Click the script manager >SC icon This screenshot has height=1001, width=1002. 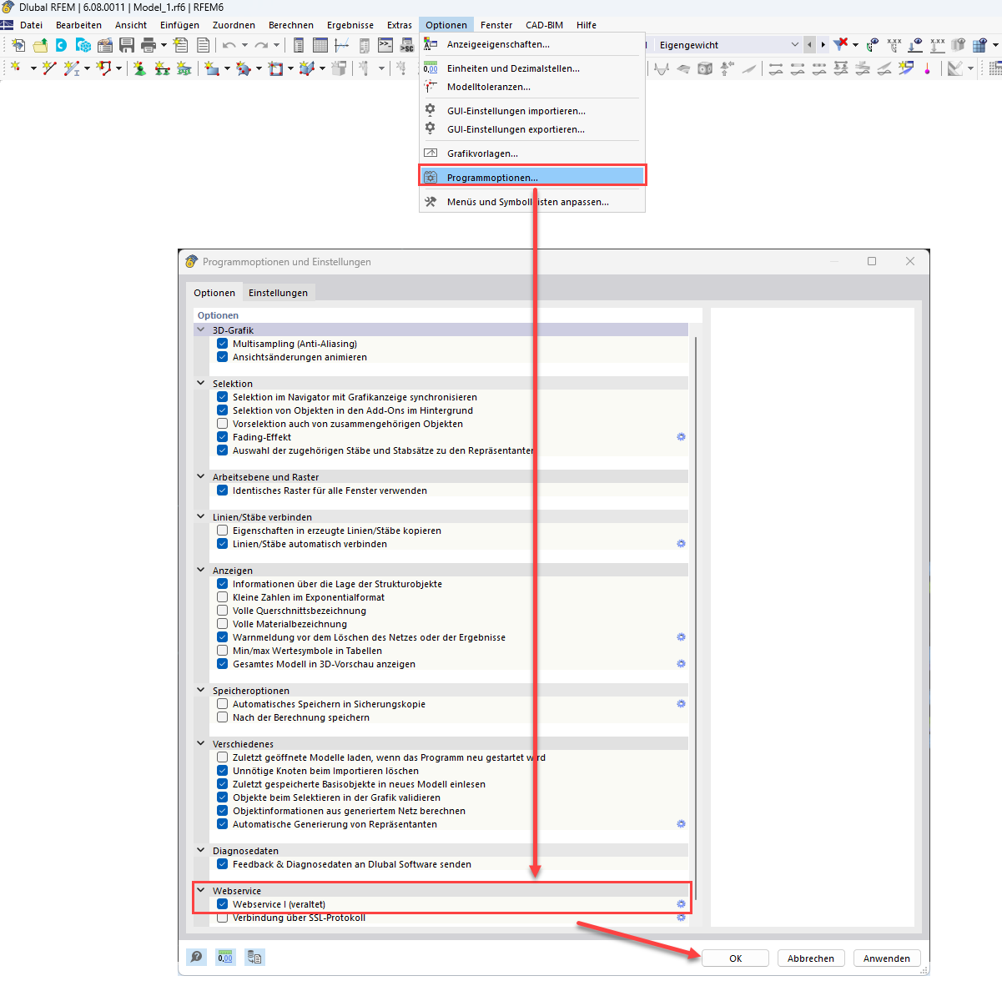406,45
